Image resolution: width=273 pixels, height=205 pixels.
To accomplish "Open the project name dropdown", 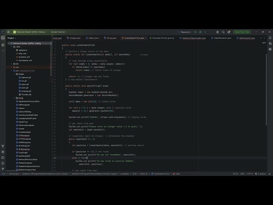I will [x=30, y=32].
